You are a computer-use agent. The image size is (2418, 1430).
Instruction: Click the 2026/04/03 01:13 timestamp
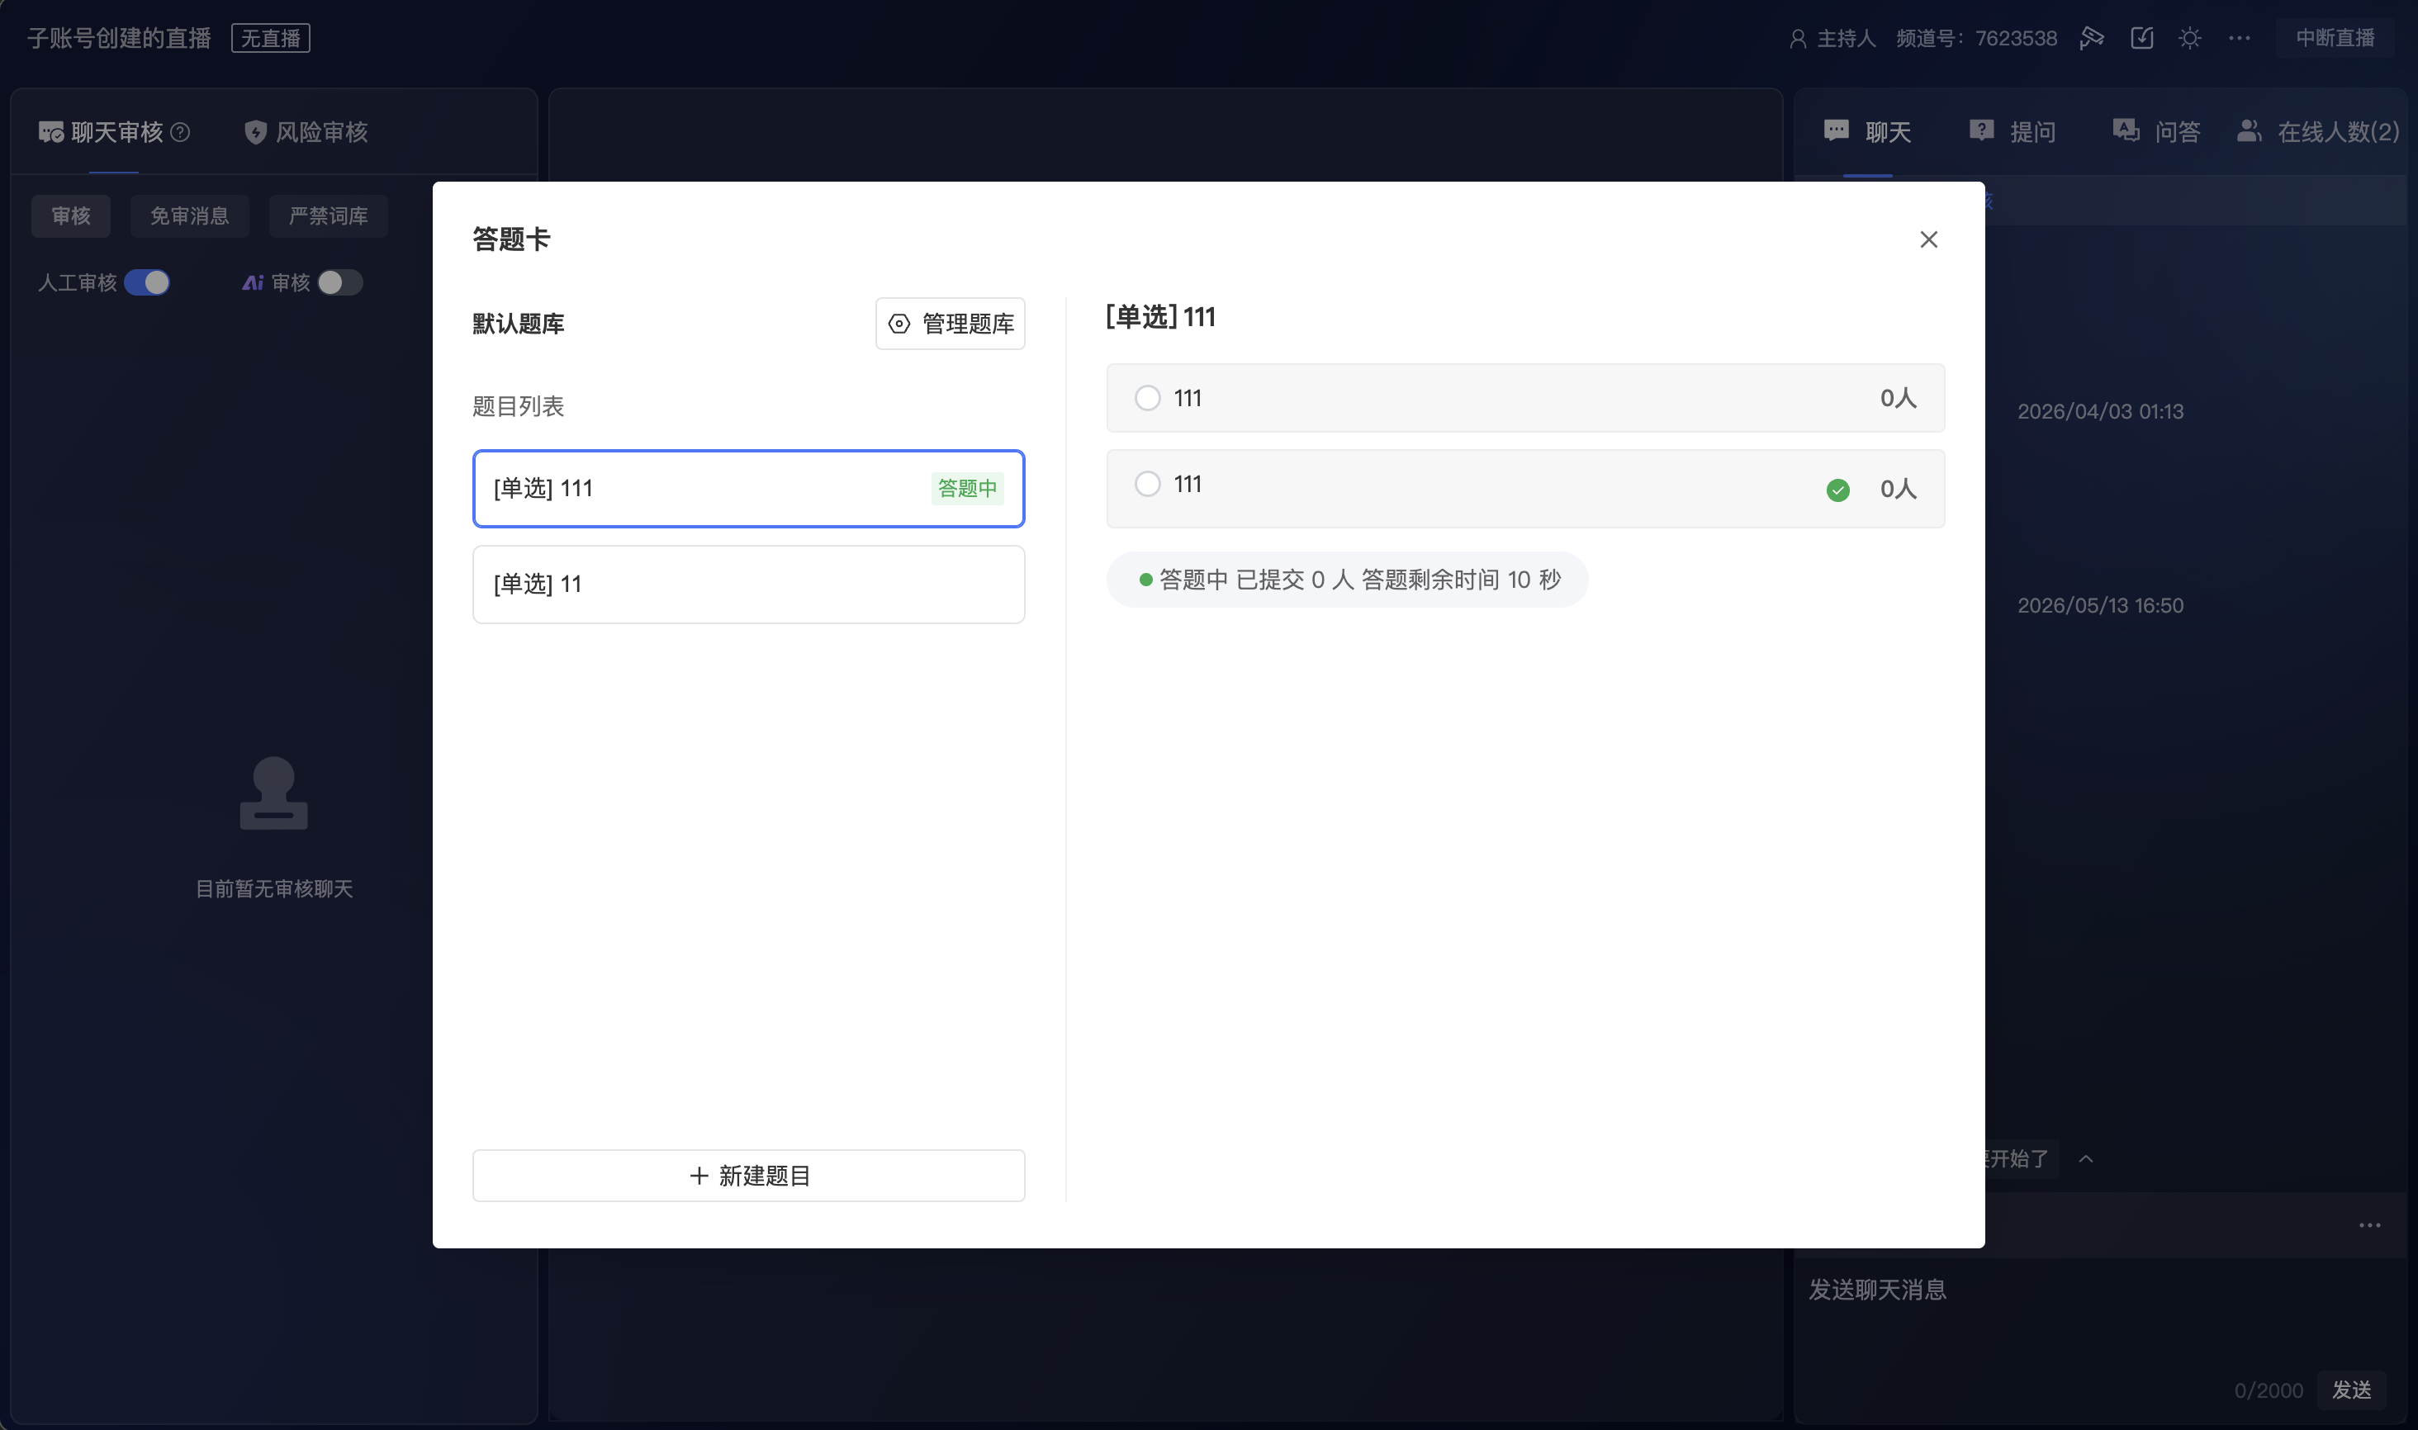pos(2101,411)
